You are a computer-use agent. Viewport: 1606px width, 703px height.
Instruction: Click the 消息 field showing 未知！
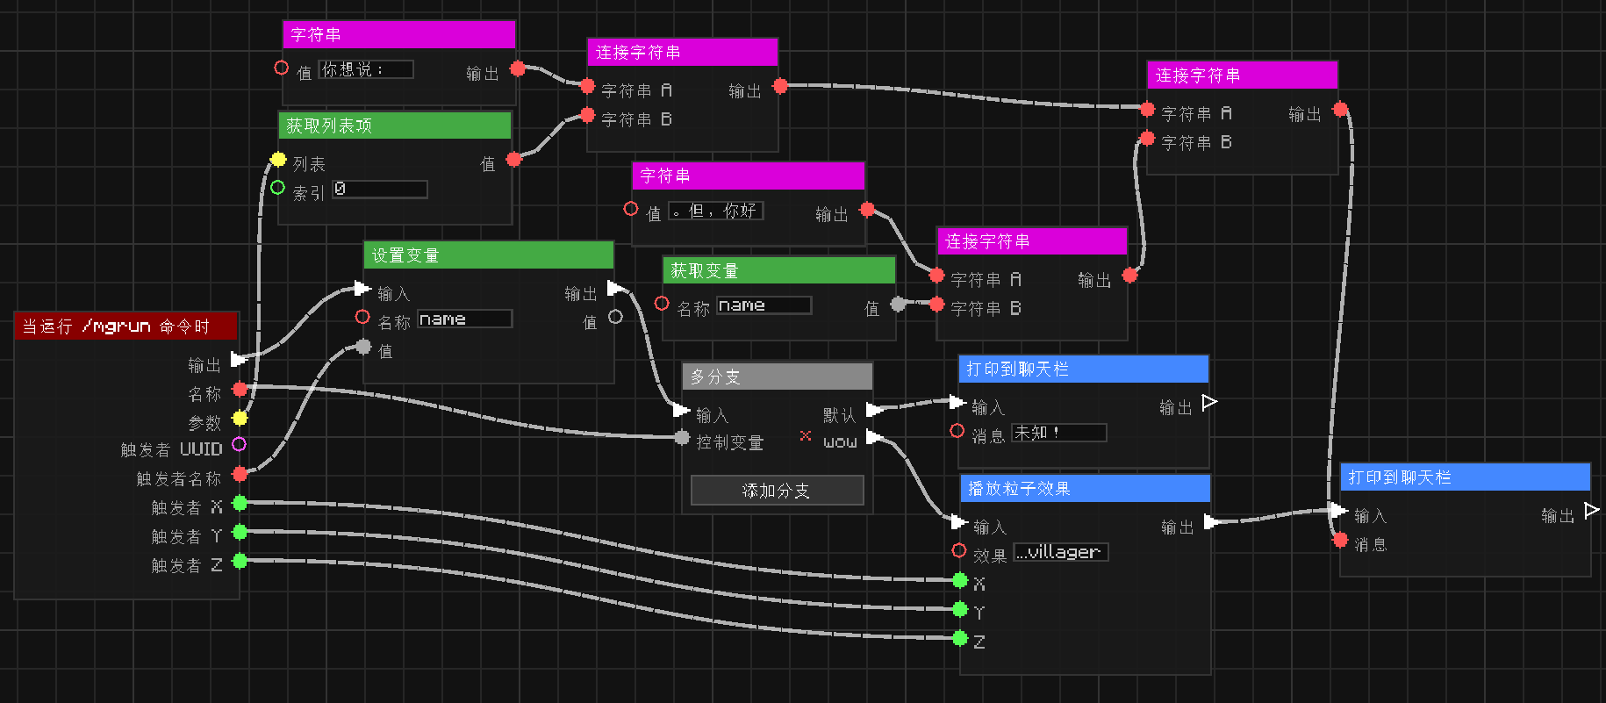tap(1058, 433)
